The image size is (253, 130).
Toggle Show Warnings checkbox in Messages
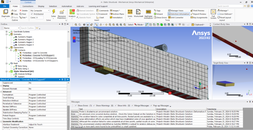94,105
